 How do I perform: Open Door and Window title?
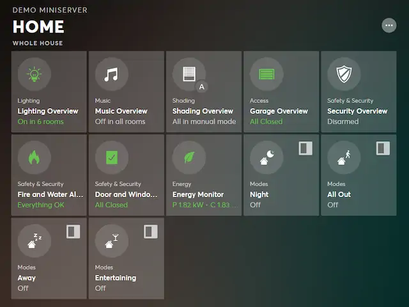(126, 194)
